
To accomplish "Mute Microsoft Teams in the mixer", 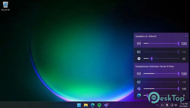I will coord(139,89).
